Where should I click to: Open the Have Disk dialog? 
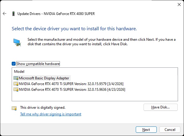[160, 107]
